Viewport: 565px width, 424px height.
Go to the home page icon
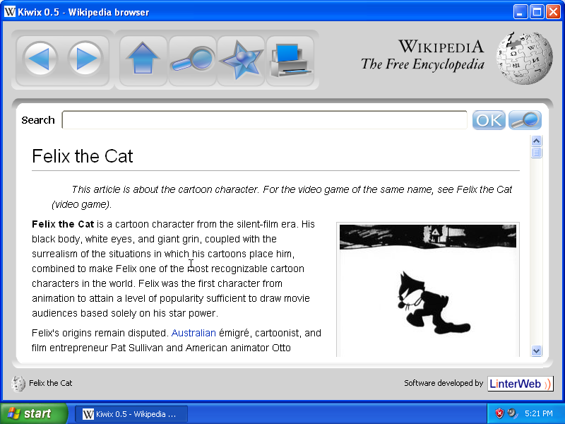(x=143, y=59)
